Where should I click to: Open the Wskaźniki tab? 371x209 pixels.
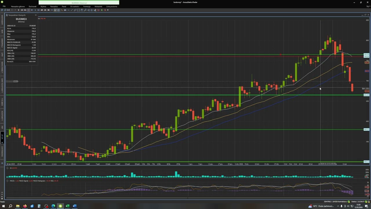point(98,6)
